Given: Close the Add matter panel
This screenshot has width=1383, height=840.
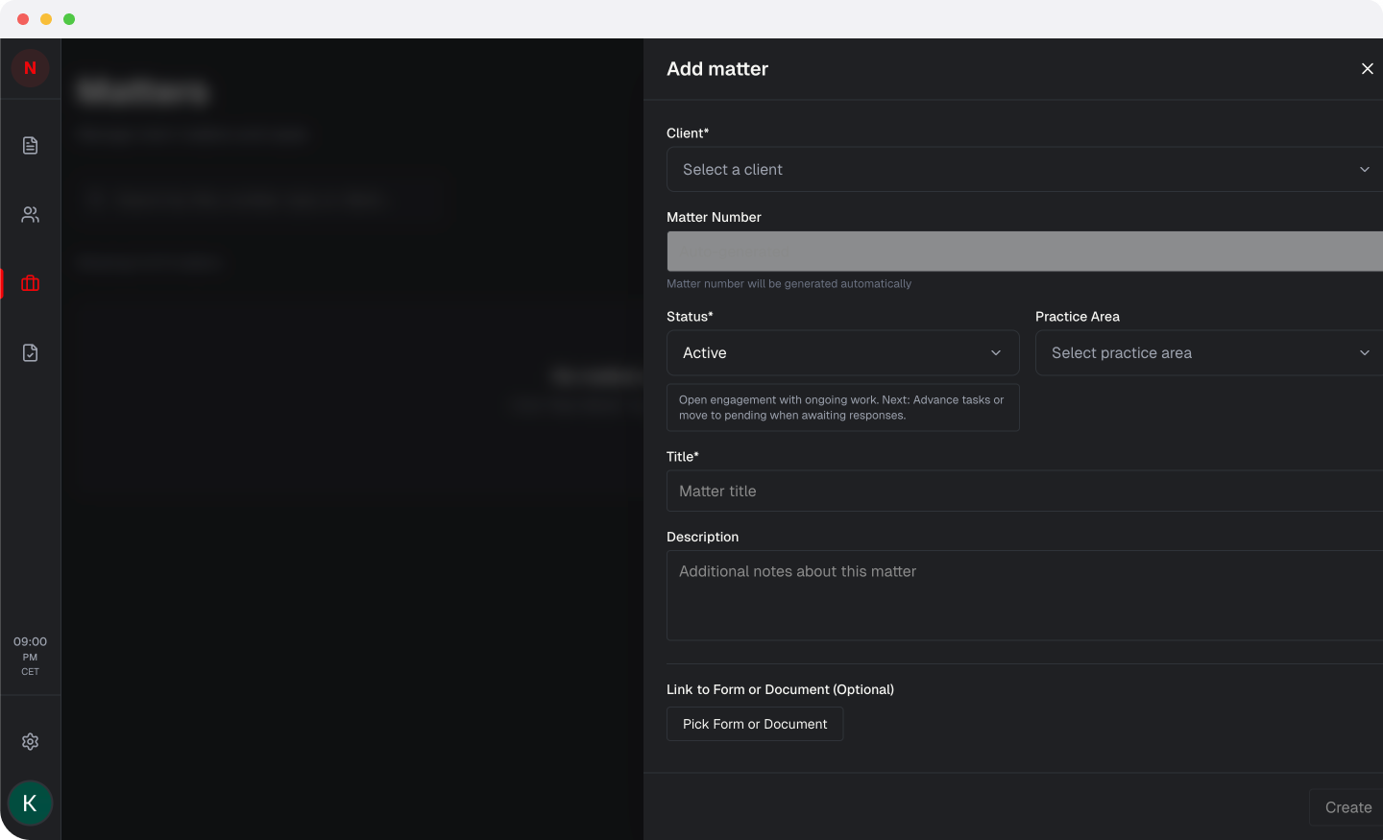Looking at the screenshot, I should (1368, 68).
